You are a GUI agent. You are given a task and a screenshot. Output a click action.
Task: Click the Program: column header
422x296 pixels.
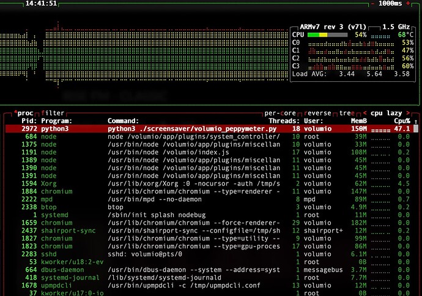(x=56, y=121)
